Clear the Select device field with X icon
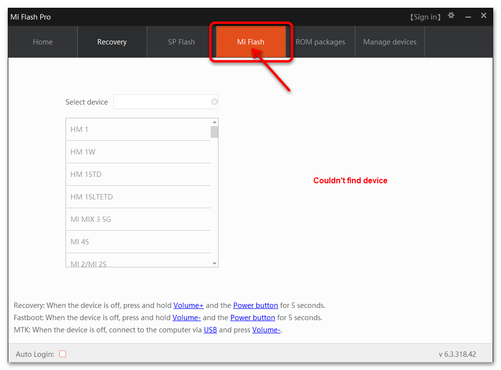The image size is (501, 370). (215, 102)
